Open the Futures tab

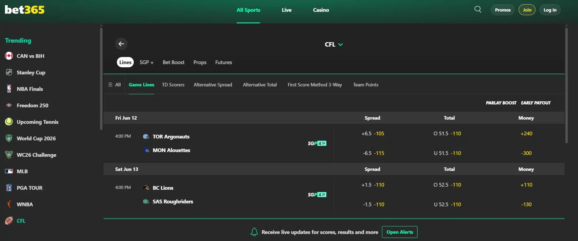pos(223,62)
